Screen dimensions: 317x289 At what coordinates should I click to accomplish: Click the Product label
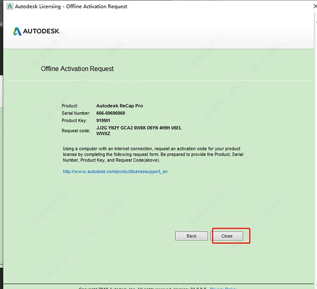70,106
